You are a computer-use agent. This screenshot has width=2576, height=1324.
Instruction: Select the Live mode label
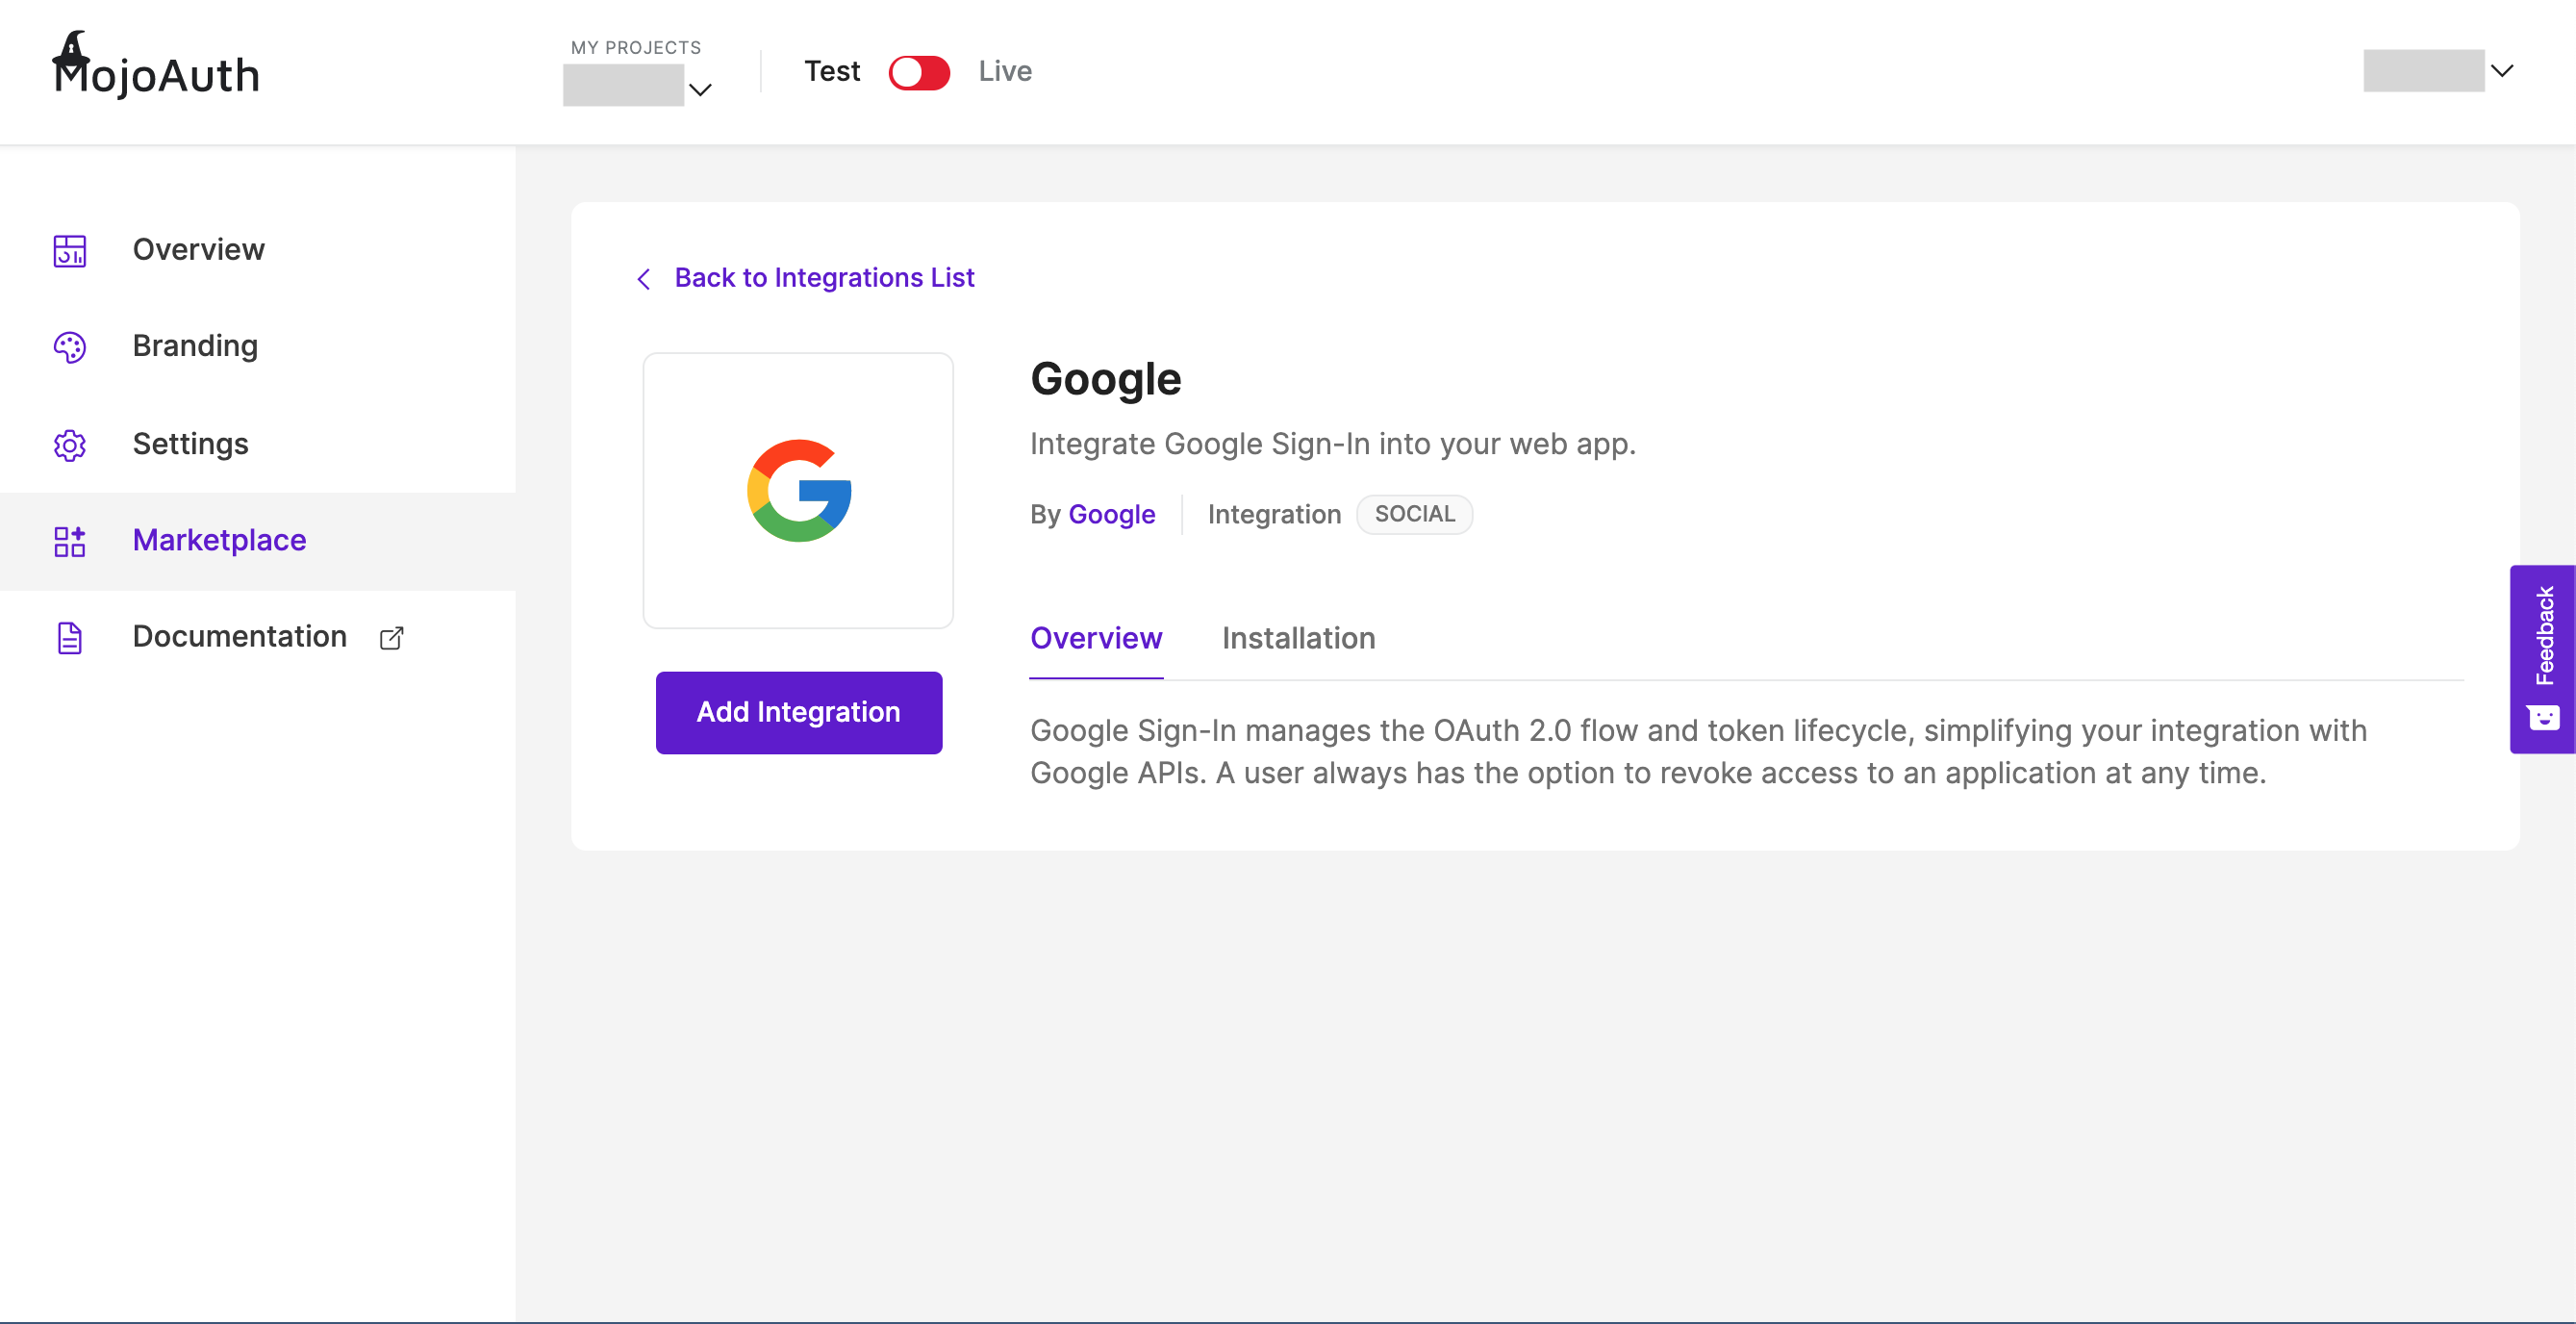(1004, 72)
